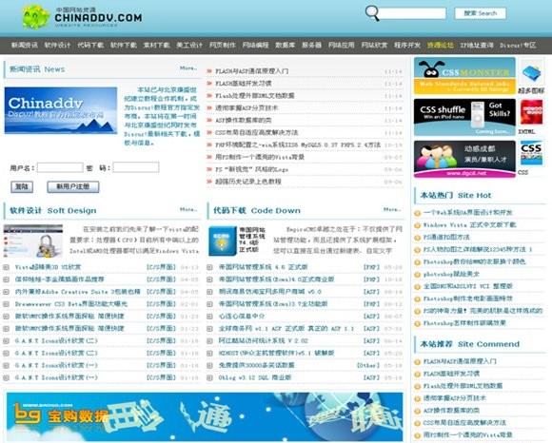Open the CSS shuffle Got Skills banner

click(464, 117)
